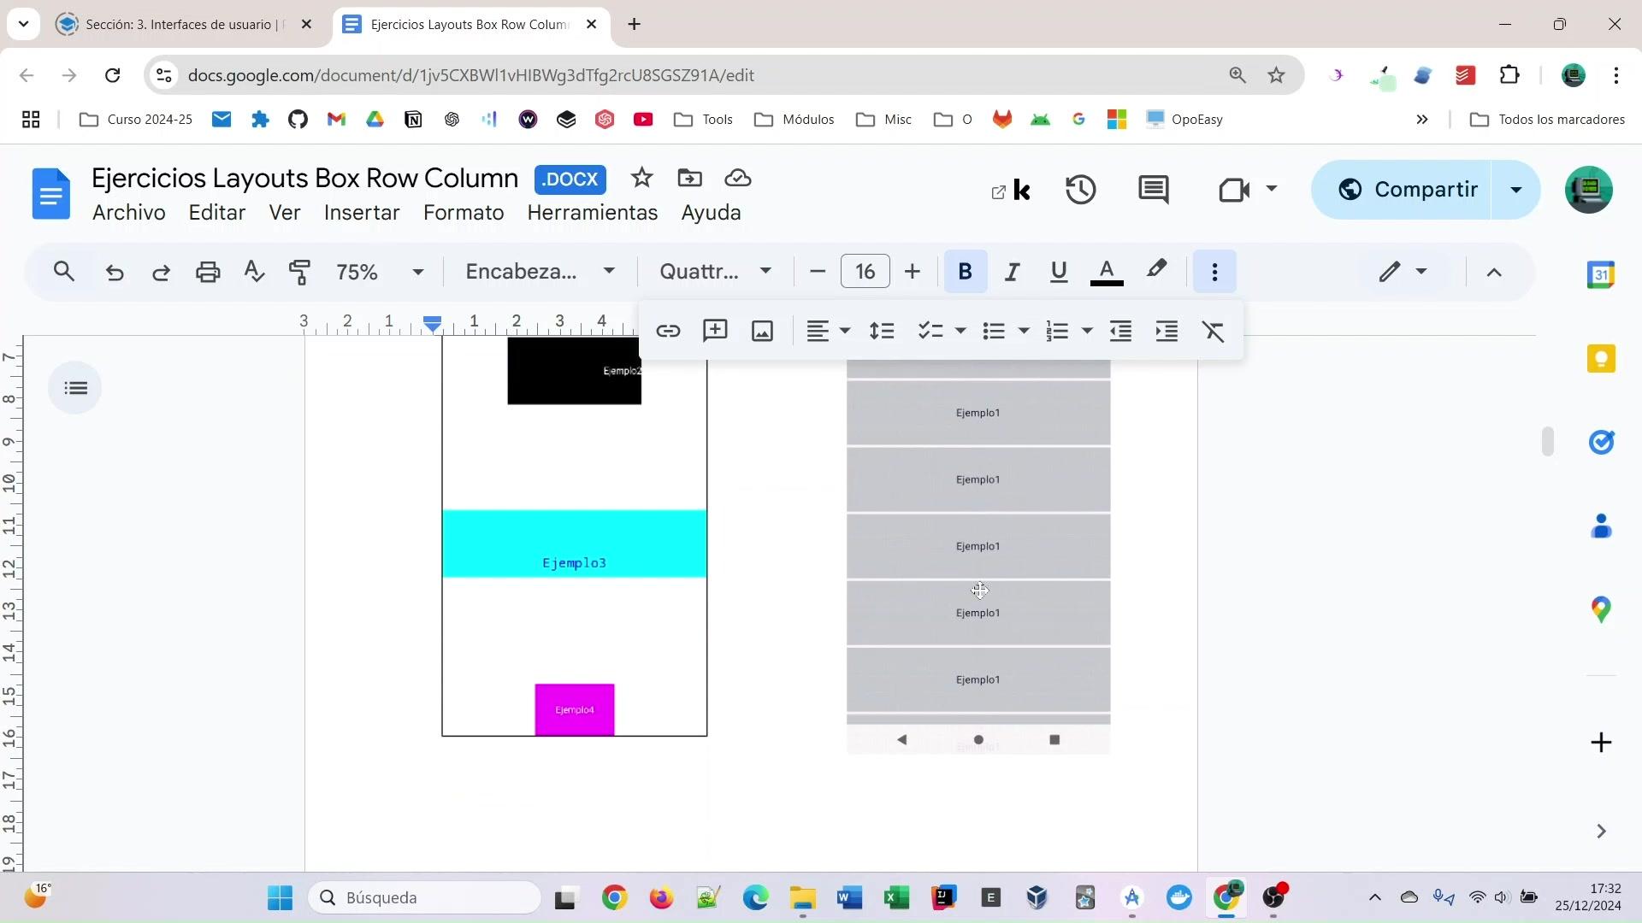Click the Insert link icon
This screenshot has width=1642, height=923.
(x=668, y=332)
